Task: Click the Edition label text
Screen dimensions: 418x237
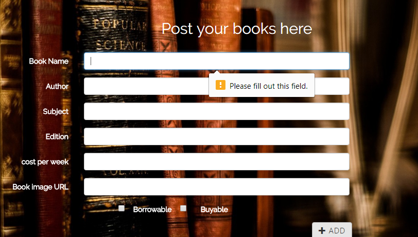Action: point(57,136)
